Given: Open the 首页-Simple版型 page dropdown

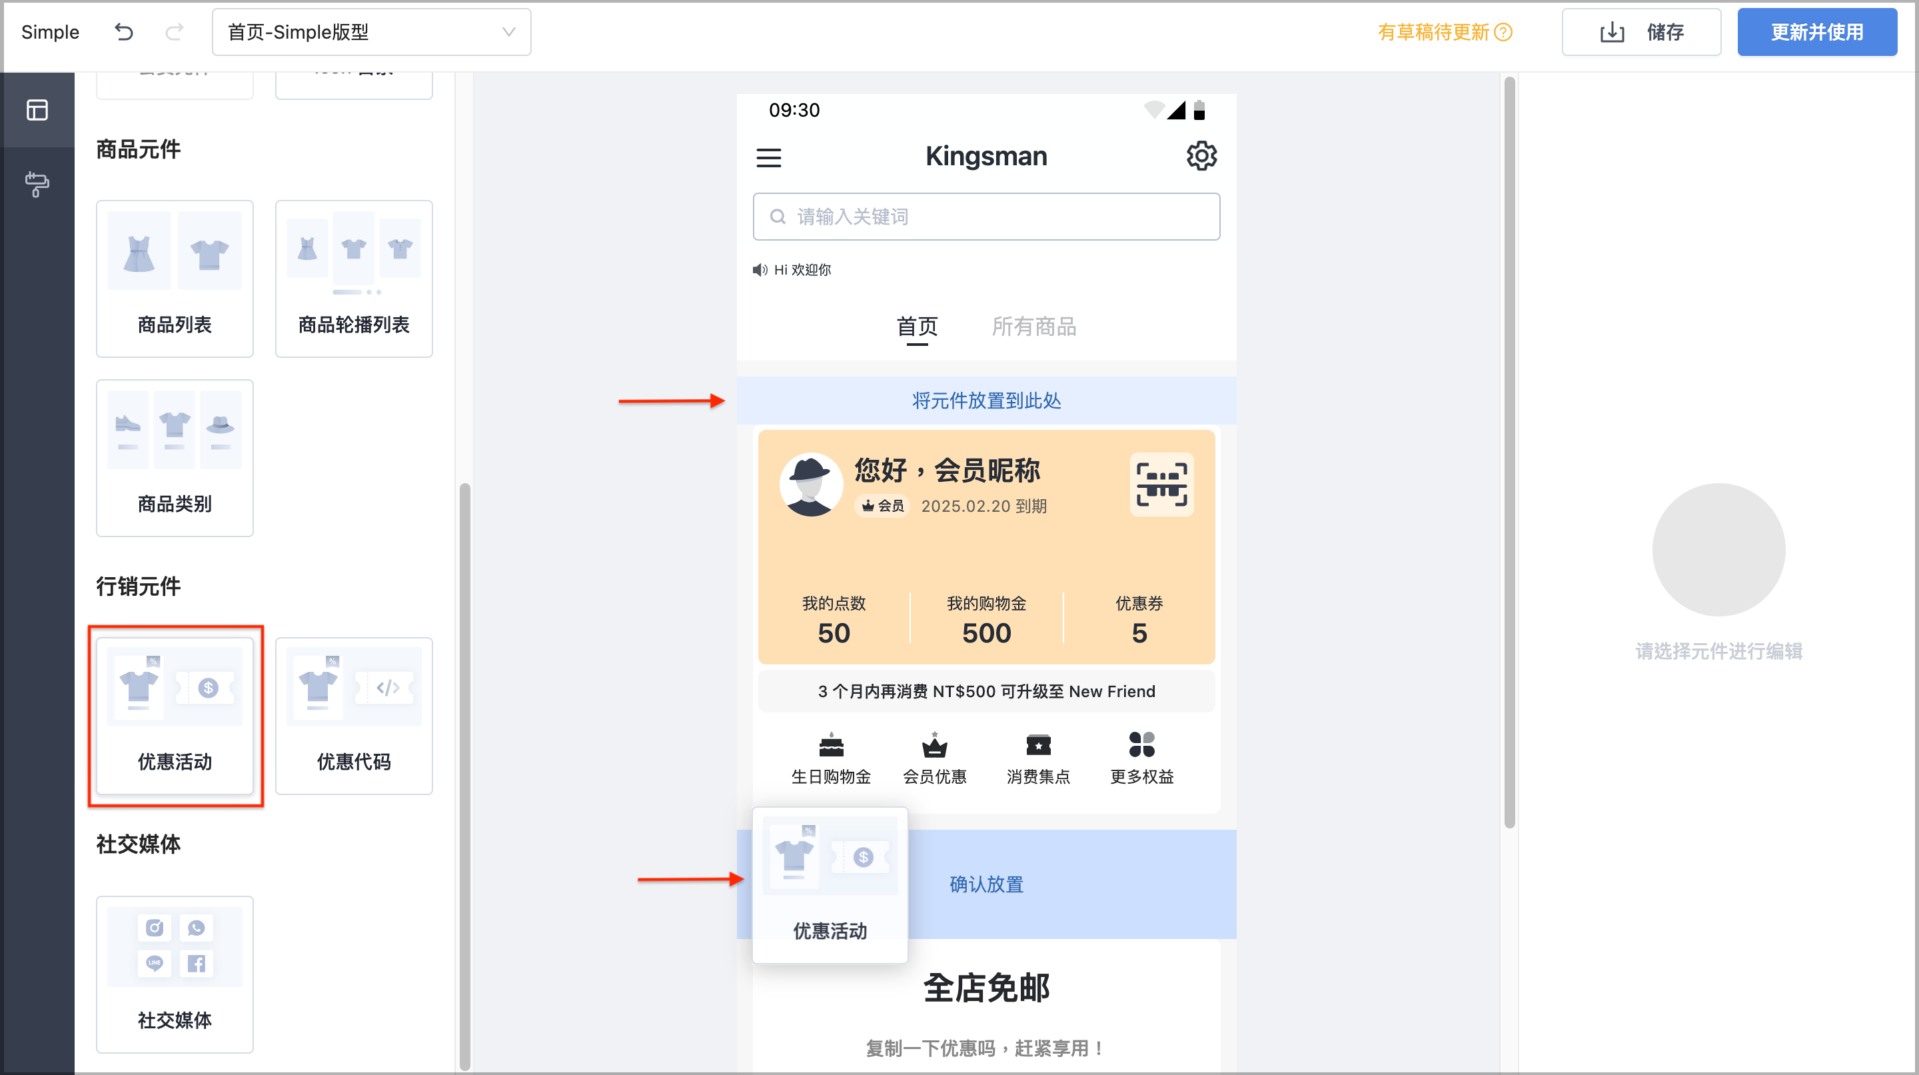Looking at the screenshot, I should (371, 32).
